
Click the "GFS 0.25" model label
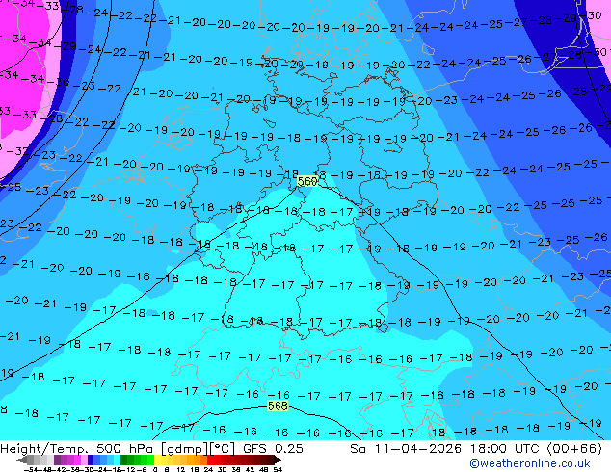273,448
